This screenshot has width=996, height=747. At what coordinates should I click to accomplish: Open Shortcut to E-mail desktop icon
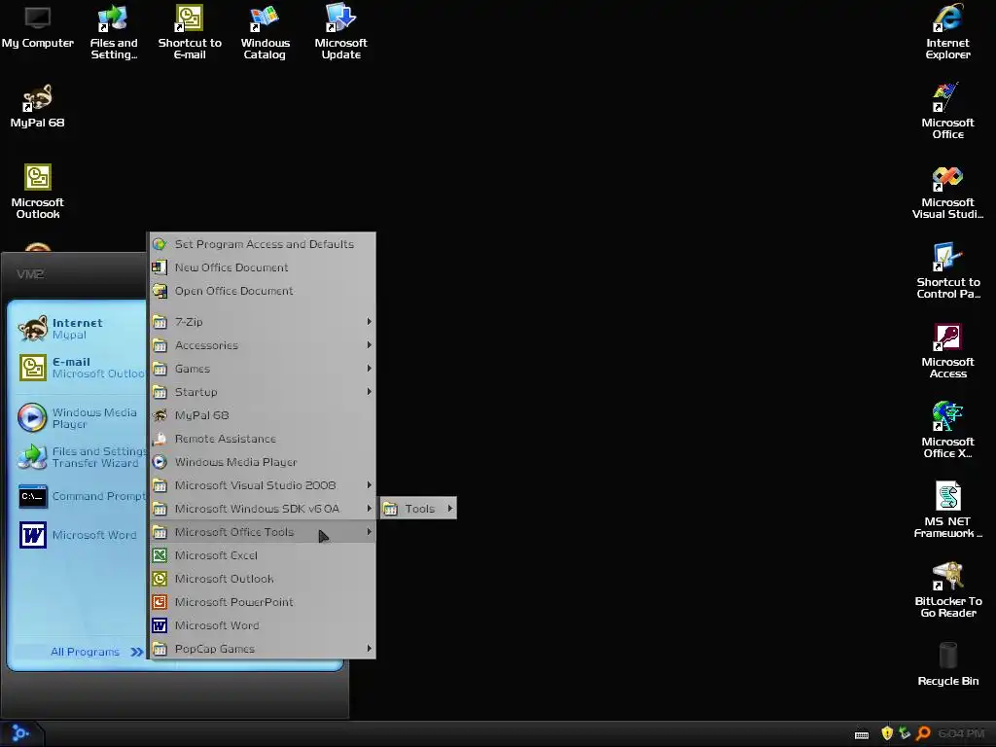point(190,32)
